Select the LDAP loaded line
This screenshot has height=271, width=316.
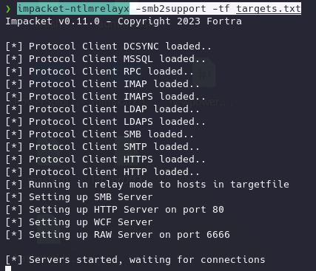click(x=103, y=109)
